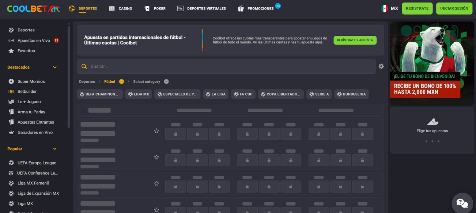The image size is (476, 213).
Task: Click the Super Momios lightning icon
Action: pyautogui.click(x=11, y=81)
